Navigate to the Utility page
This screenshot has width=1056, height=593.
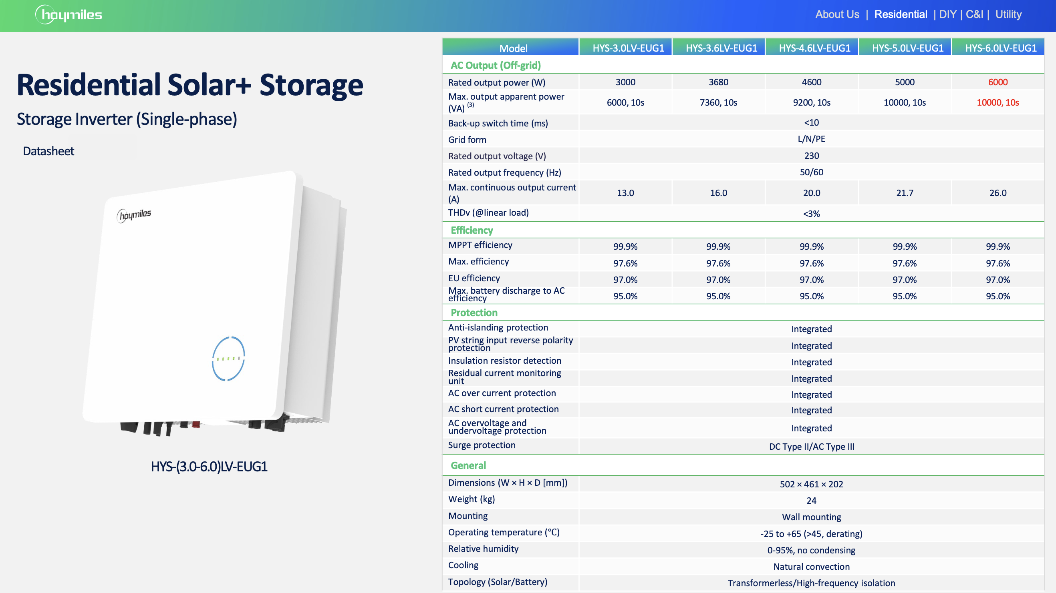pyautogui.click(x=1008, y=14)
